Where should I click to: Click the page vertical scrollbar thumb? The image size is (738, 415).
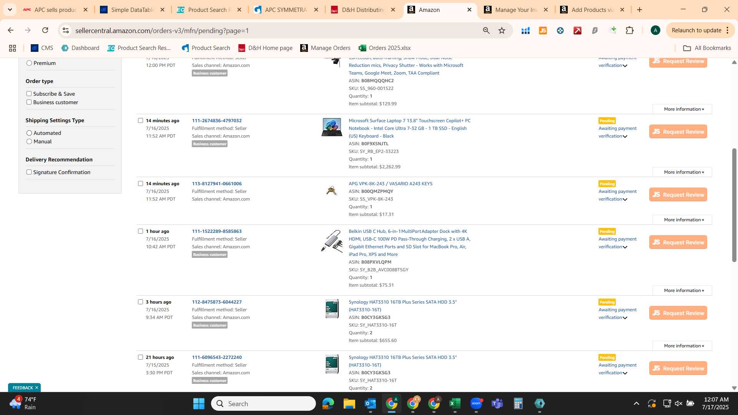coord(734,205)
